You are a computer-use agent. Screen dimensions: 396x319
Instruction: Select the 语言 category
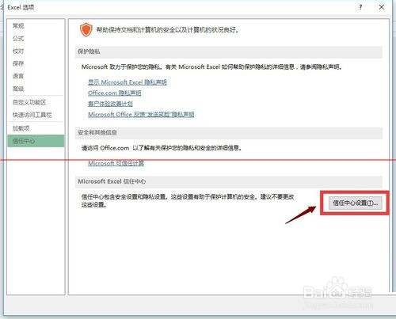click(x=18, y=76)
